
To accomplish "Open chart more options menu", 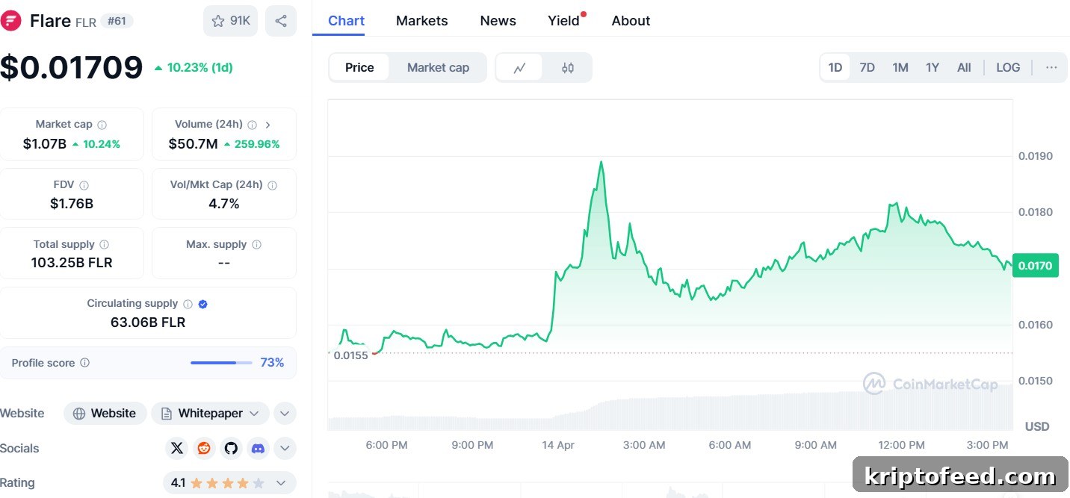I will click(1051, 67).
